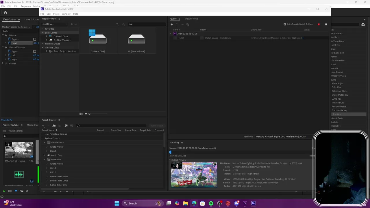
Task: Adjust the Media Browser thumbnail zoom slider
Action: pyautogui.click(x=89, y=114)
